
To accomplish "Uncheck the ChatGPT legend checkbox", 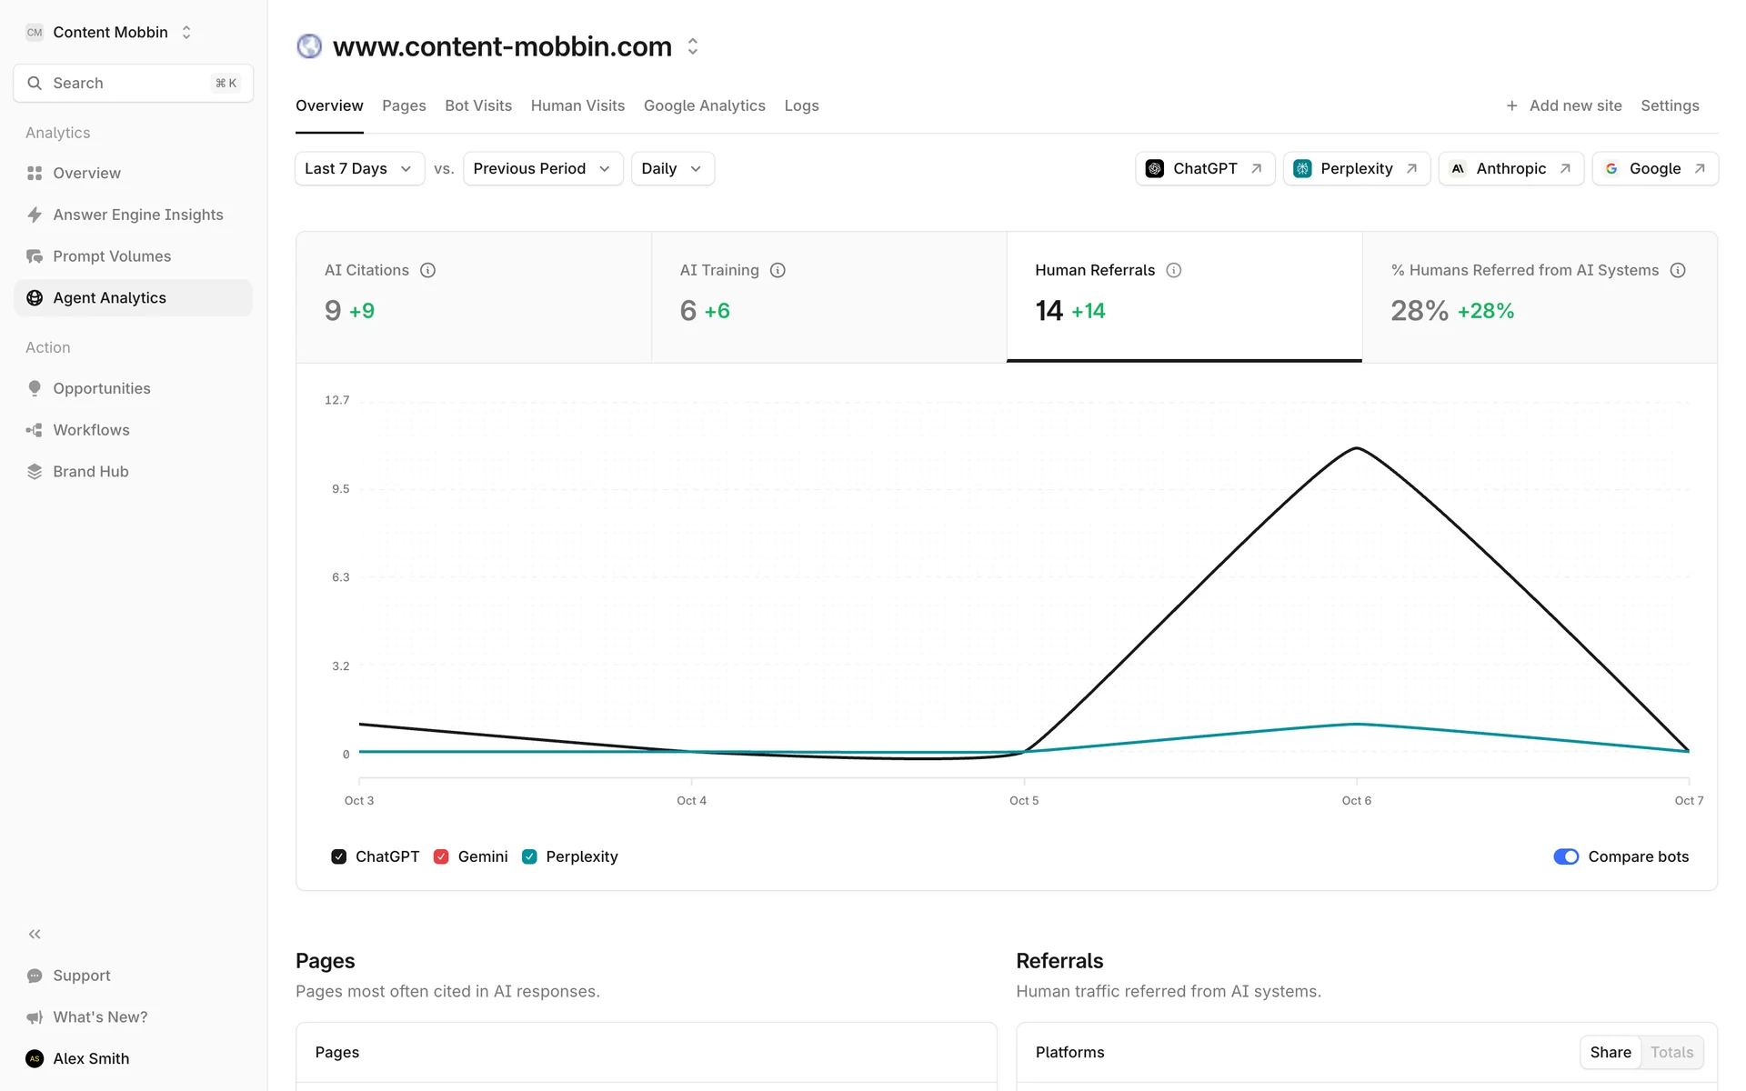I will pyautogui.click(x=339, y=856).
